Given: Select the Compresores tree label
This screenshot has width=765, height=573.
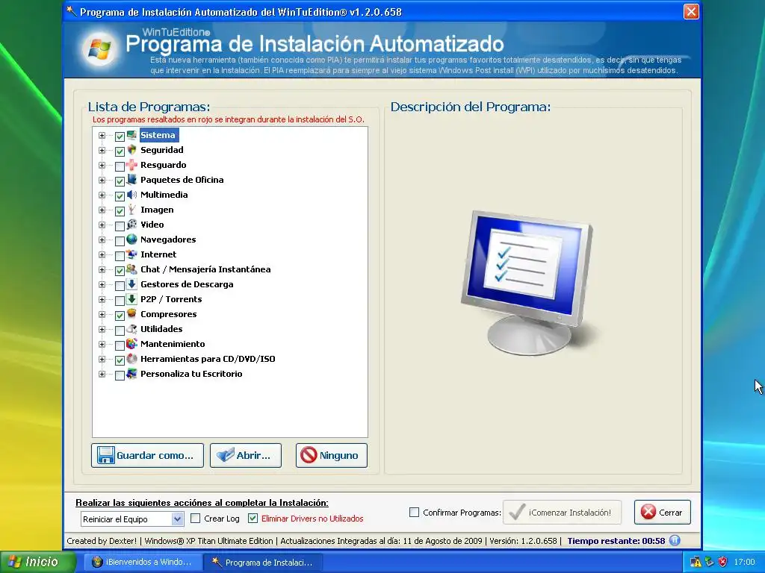Looking at the screenshot, I should coord(168,314).
